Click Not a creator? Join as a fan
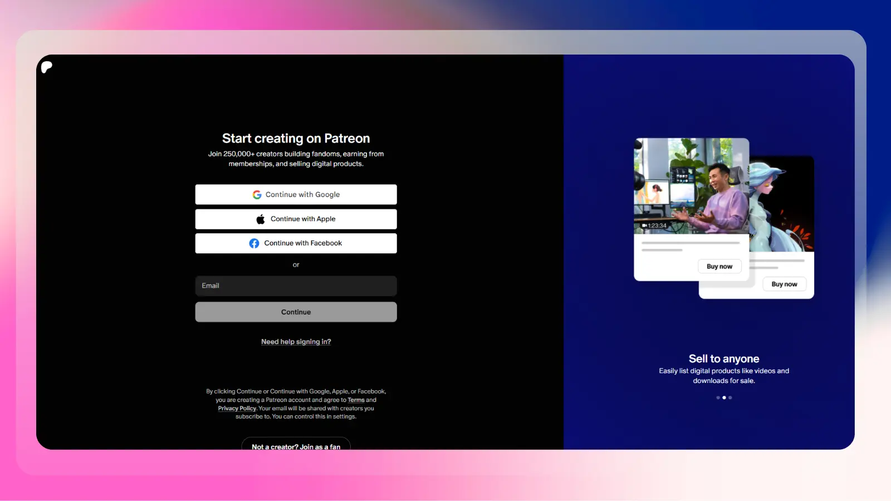This screenshot has height=501, width=891. 296,445
